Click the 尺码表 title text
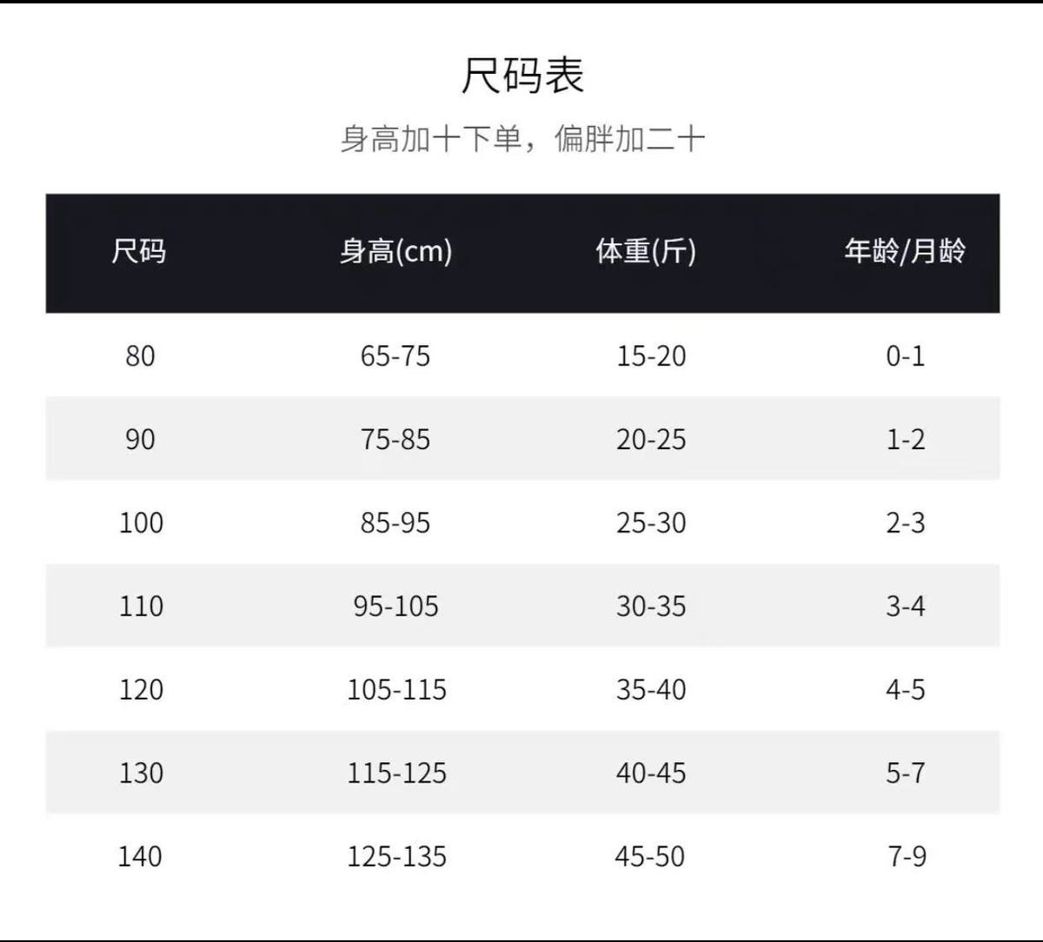1043x942 pixels. coord(522,76)
